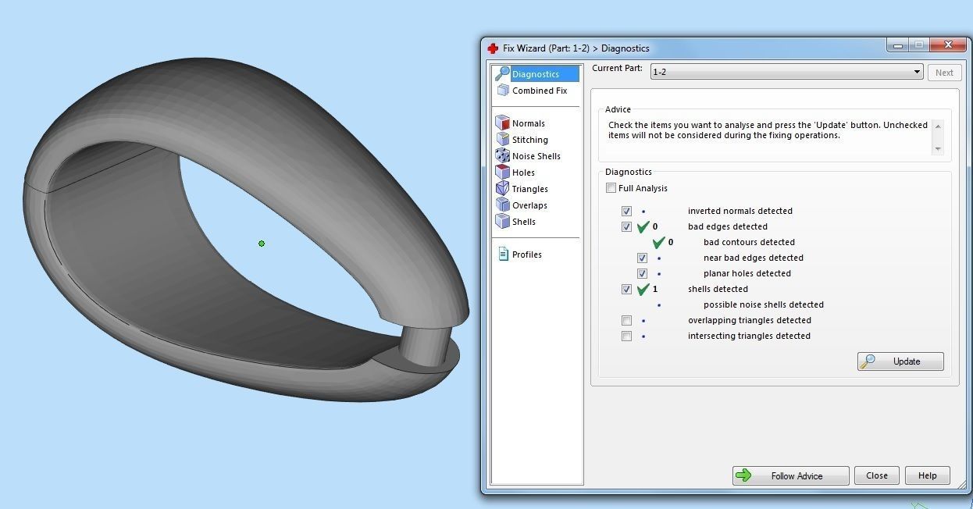Uncheck near bad edges detected checkbox
973x509 pixels.
(x=642, y=258)
